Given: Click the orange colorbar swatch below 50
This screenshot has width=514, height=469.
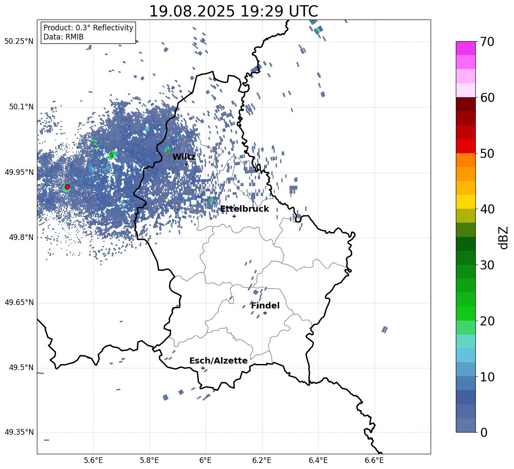Looking at the screenshot, I should point(465,160).
